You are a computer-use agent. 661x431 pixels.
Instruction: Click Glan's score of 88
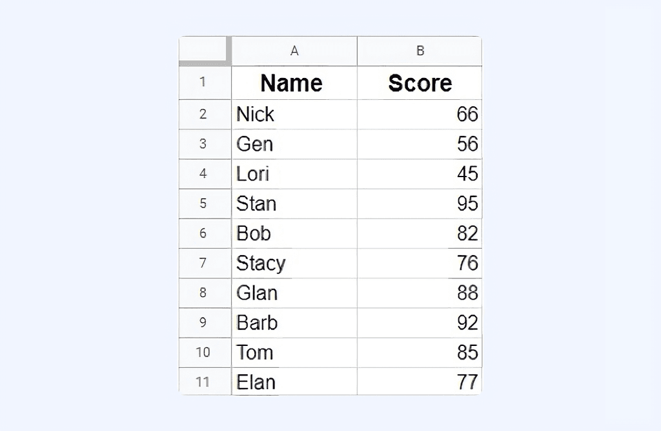tap(420, 292)
